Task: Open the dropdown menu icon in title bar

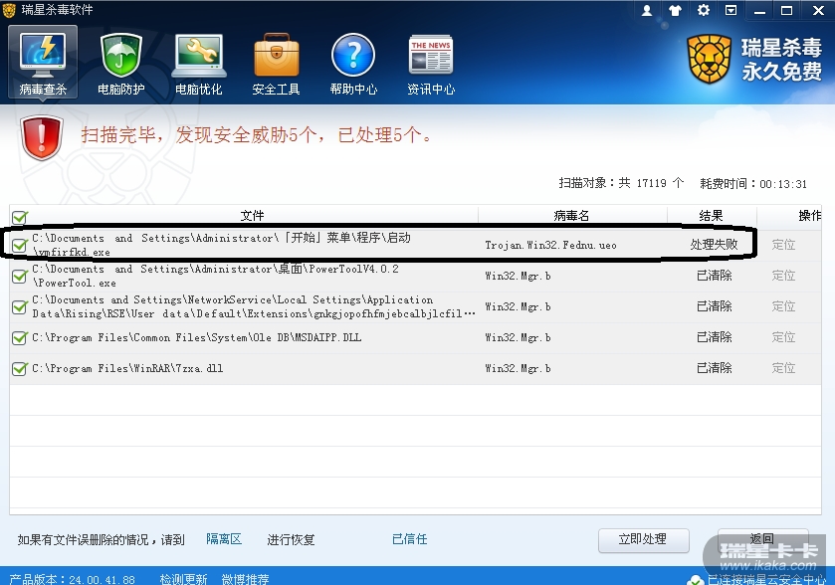Action: [731, 10]
